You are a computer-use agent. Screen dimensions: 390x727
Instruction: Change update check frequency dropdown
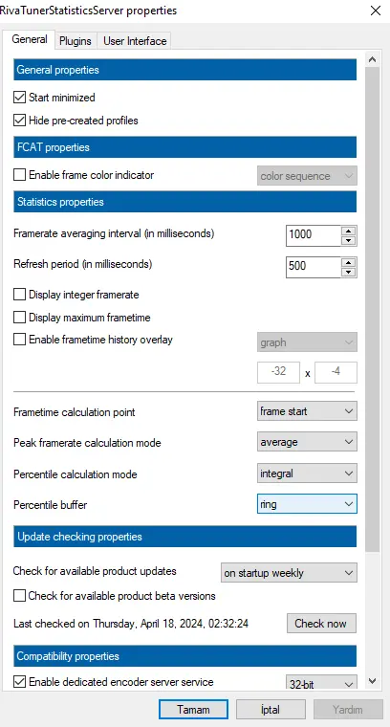pyautogui.click(x=289, y=573)
